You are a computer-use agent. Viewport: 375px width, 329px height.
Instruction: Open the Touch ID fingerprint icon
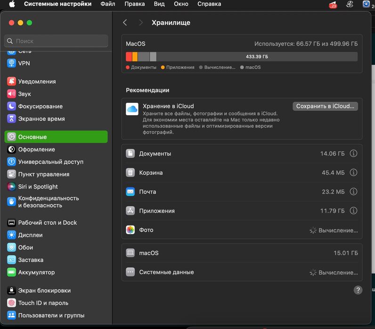(x=11, y=303)
